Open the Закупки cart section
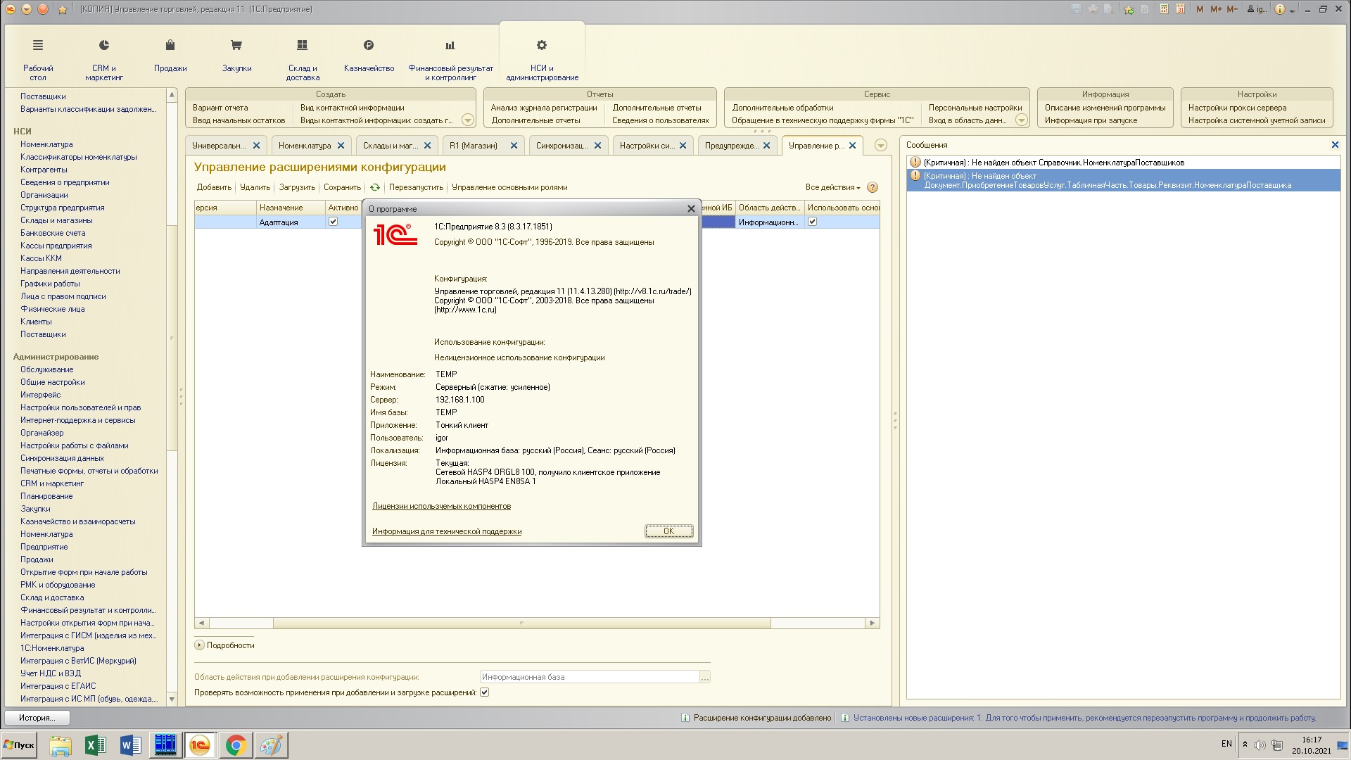 coord(236,56)
